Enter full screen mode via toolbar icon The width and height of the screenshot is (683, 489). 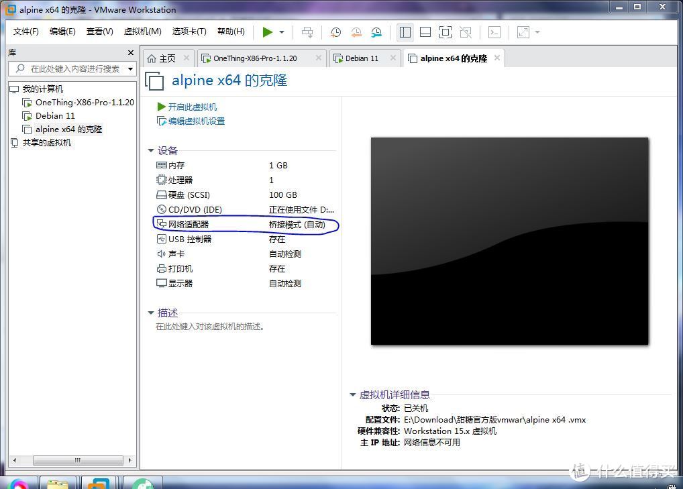coord(445,32)
